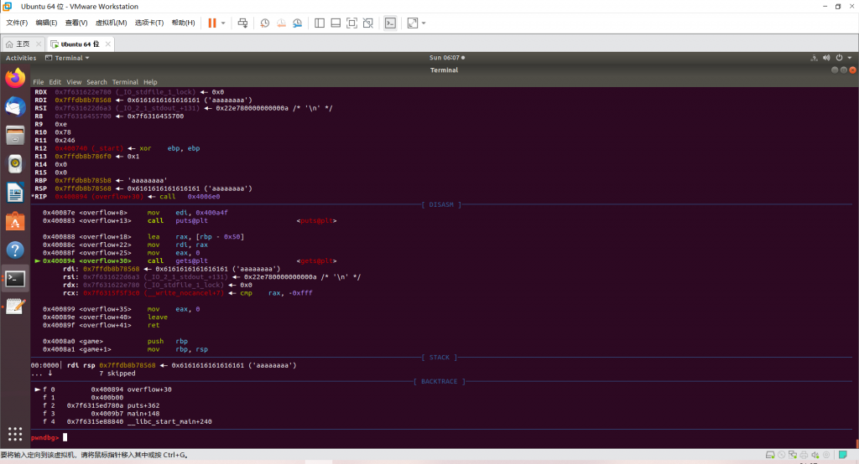
Task: Click the '7 skipped' stack line
Action: pyautogui.click(x=117, y=374)
